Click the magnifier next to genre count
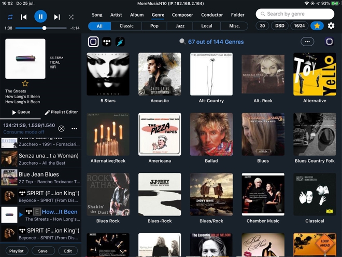Image resolution: width=342 pixels, height=257 pixels. pos(182,42)
